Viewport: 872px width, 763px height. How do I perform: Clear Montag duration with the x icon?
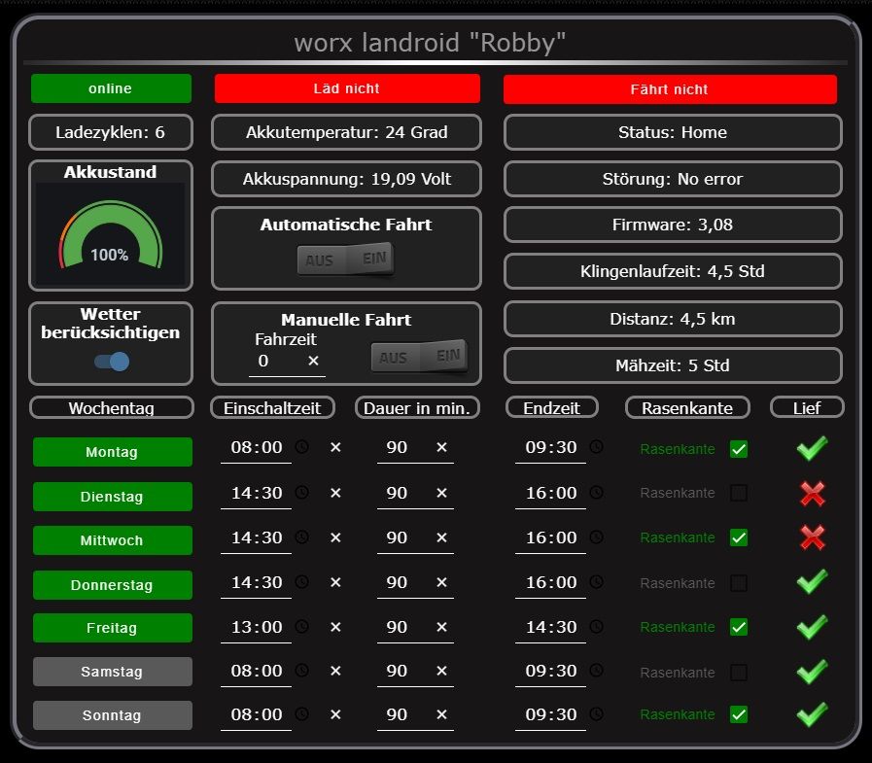pos(441,447)
